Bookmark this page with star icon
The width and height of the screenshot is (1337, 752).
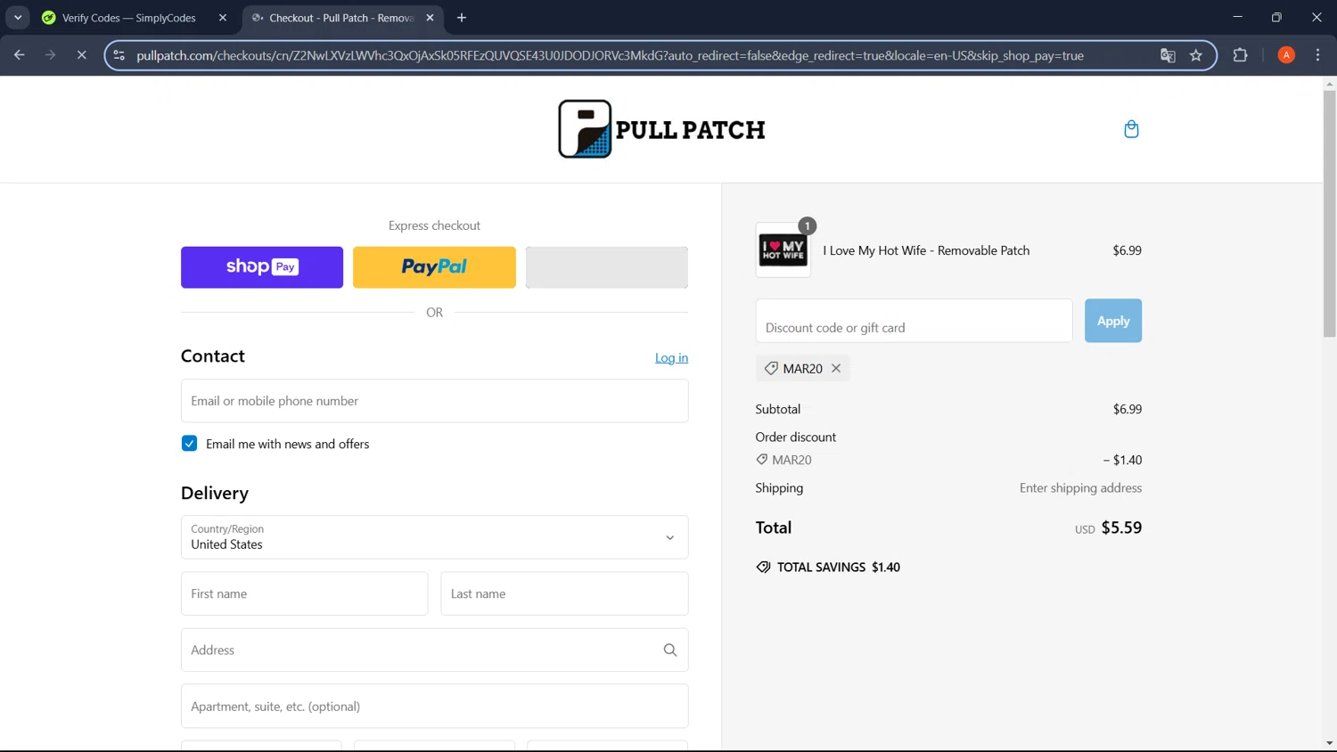click(1196, 55)
